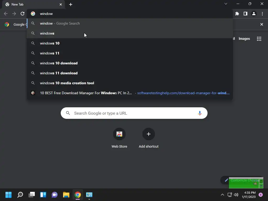Click the 'Search Google or type a URL' box

134,113
